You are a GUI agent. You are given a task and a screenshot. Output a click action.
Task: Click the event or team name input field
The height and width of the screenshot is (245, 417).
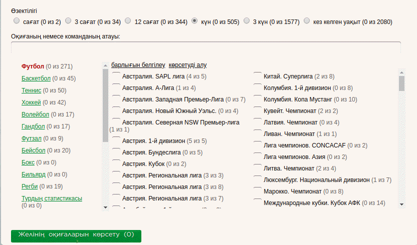[x=205, y=47]
